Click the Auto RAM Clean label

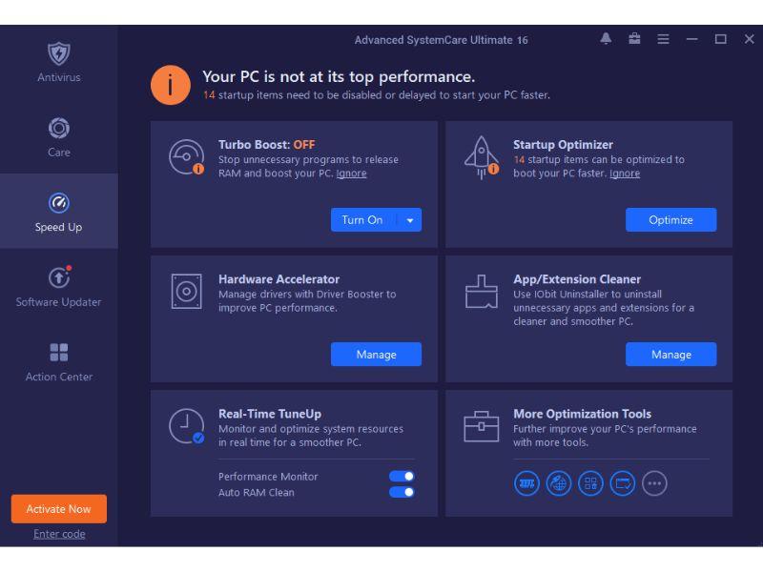(257, 493)
